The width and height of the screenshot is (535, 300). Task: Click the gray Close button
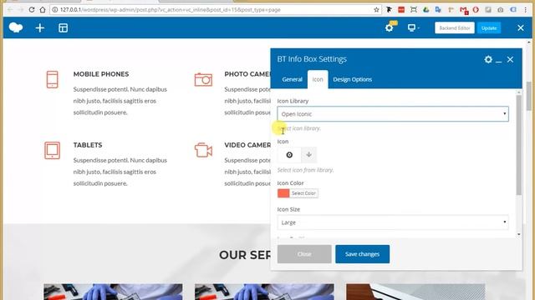pos(304,254)
